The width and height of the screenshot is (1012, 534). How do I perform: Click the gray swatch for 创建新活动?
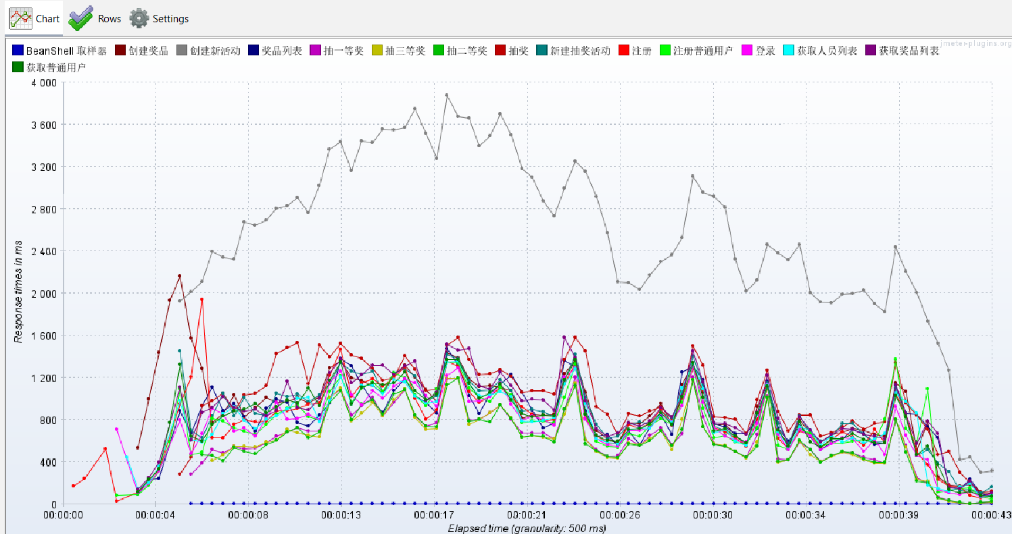tap(182, 51)
